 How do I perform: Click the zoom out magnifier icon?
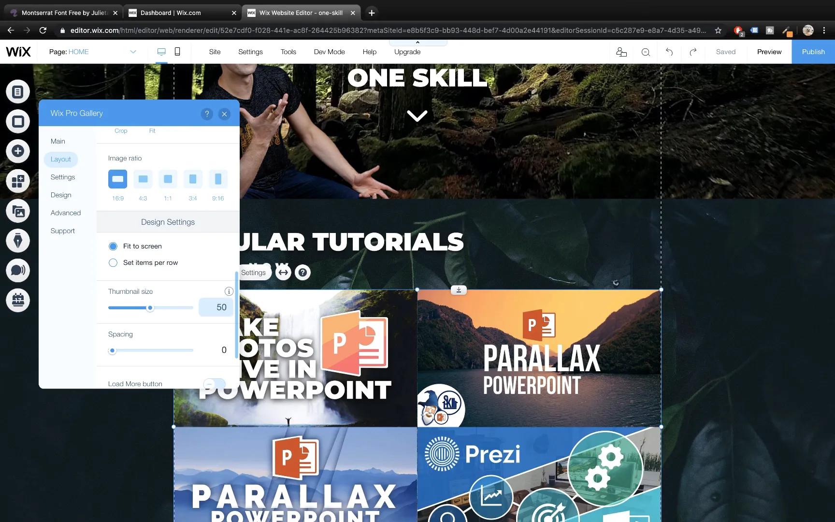(x=646, y=52)
